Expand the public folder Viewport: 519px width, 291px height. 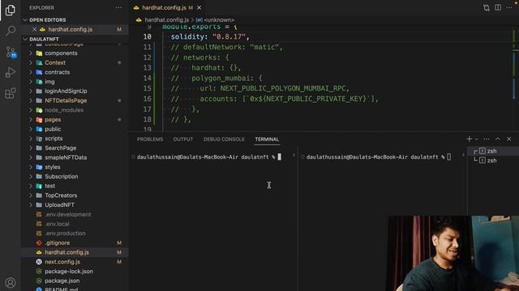pos(31,129)
